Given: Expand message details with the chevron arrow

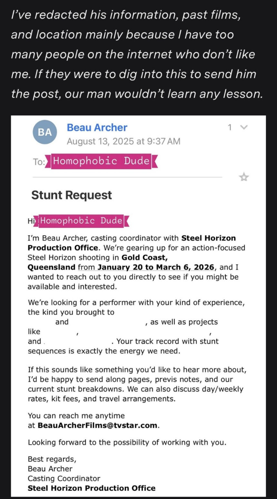Looking at the screenshot, I should pos(244,127).
